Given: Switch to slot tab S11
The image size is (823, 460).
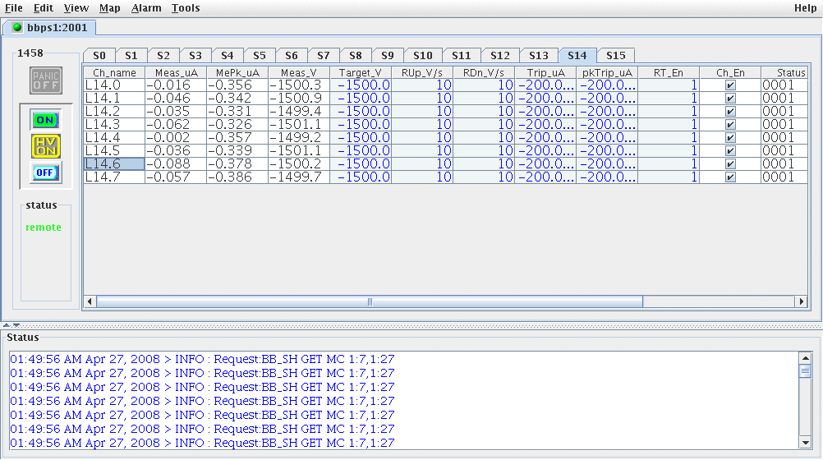Looking at the screenshot, I should click(x=462, y=56).
